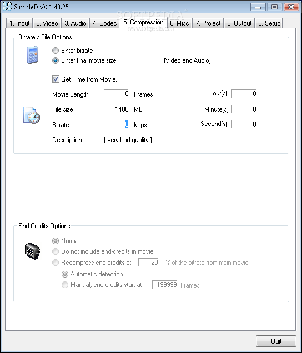
Task: Open the 4. Codec tab
Action: pos(104,23)
